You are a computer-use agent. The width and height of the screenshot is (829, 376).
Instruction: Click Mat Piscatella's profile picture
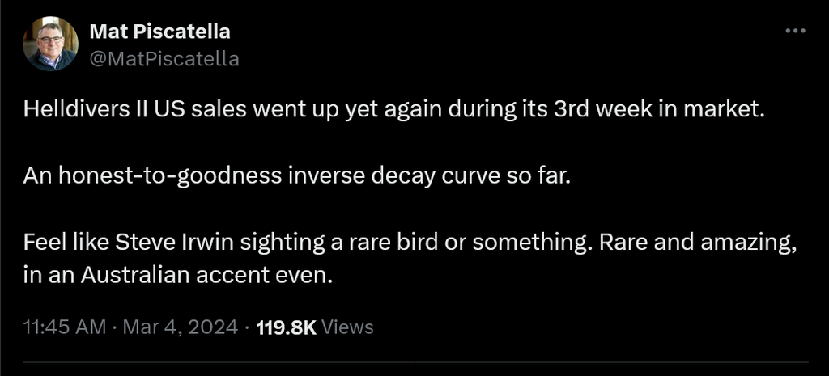coord(50,44)
